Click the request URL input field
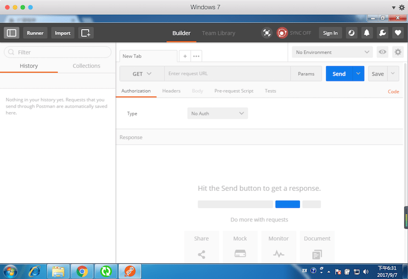The height and width of the screenshot is (279, 408). point(227,74)
